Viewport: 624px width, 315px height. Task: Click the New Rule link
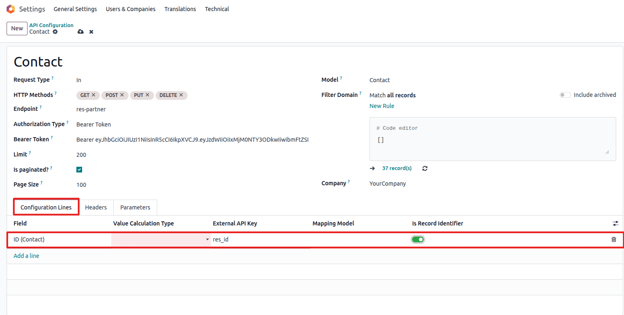point(382,106)
